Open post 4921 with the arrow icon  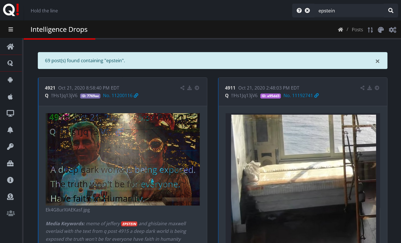point(197,88)
